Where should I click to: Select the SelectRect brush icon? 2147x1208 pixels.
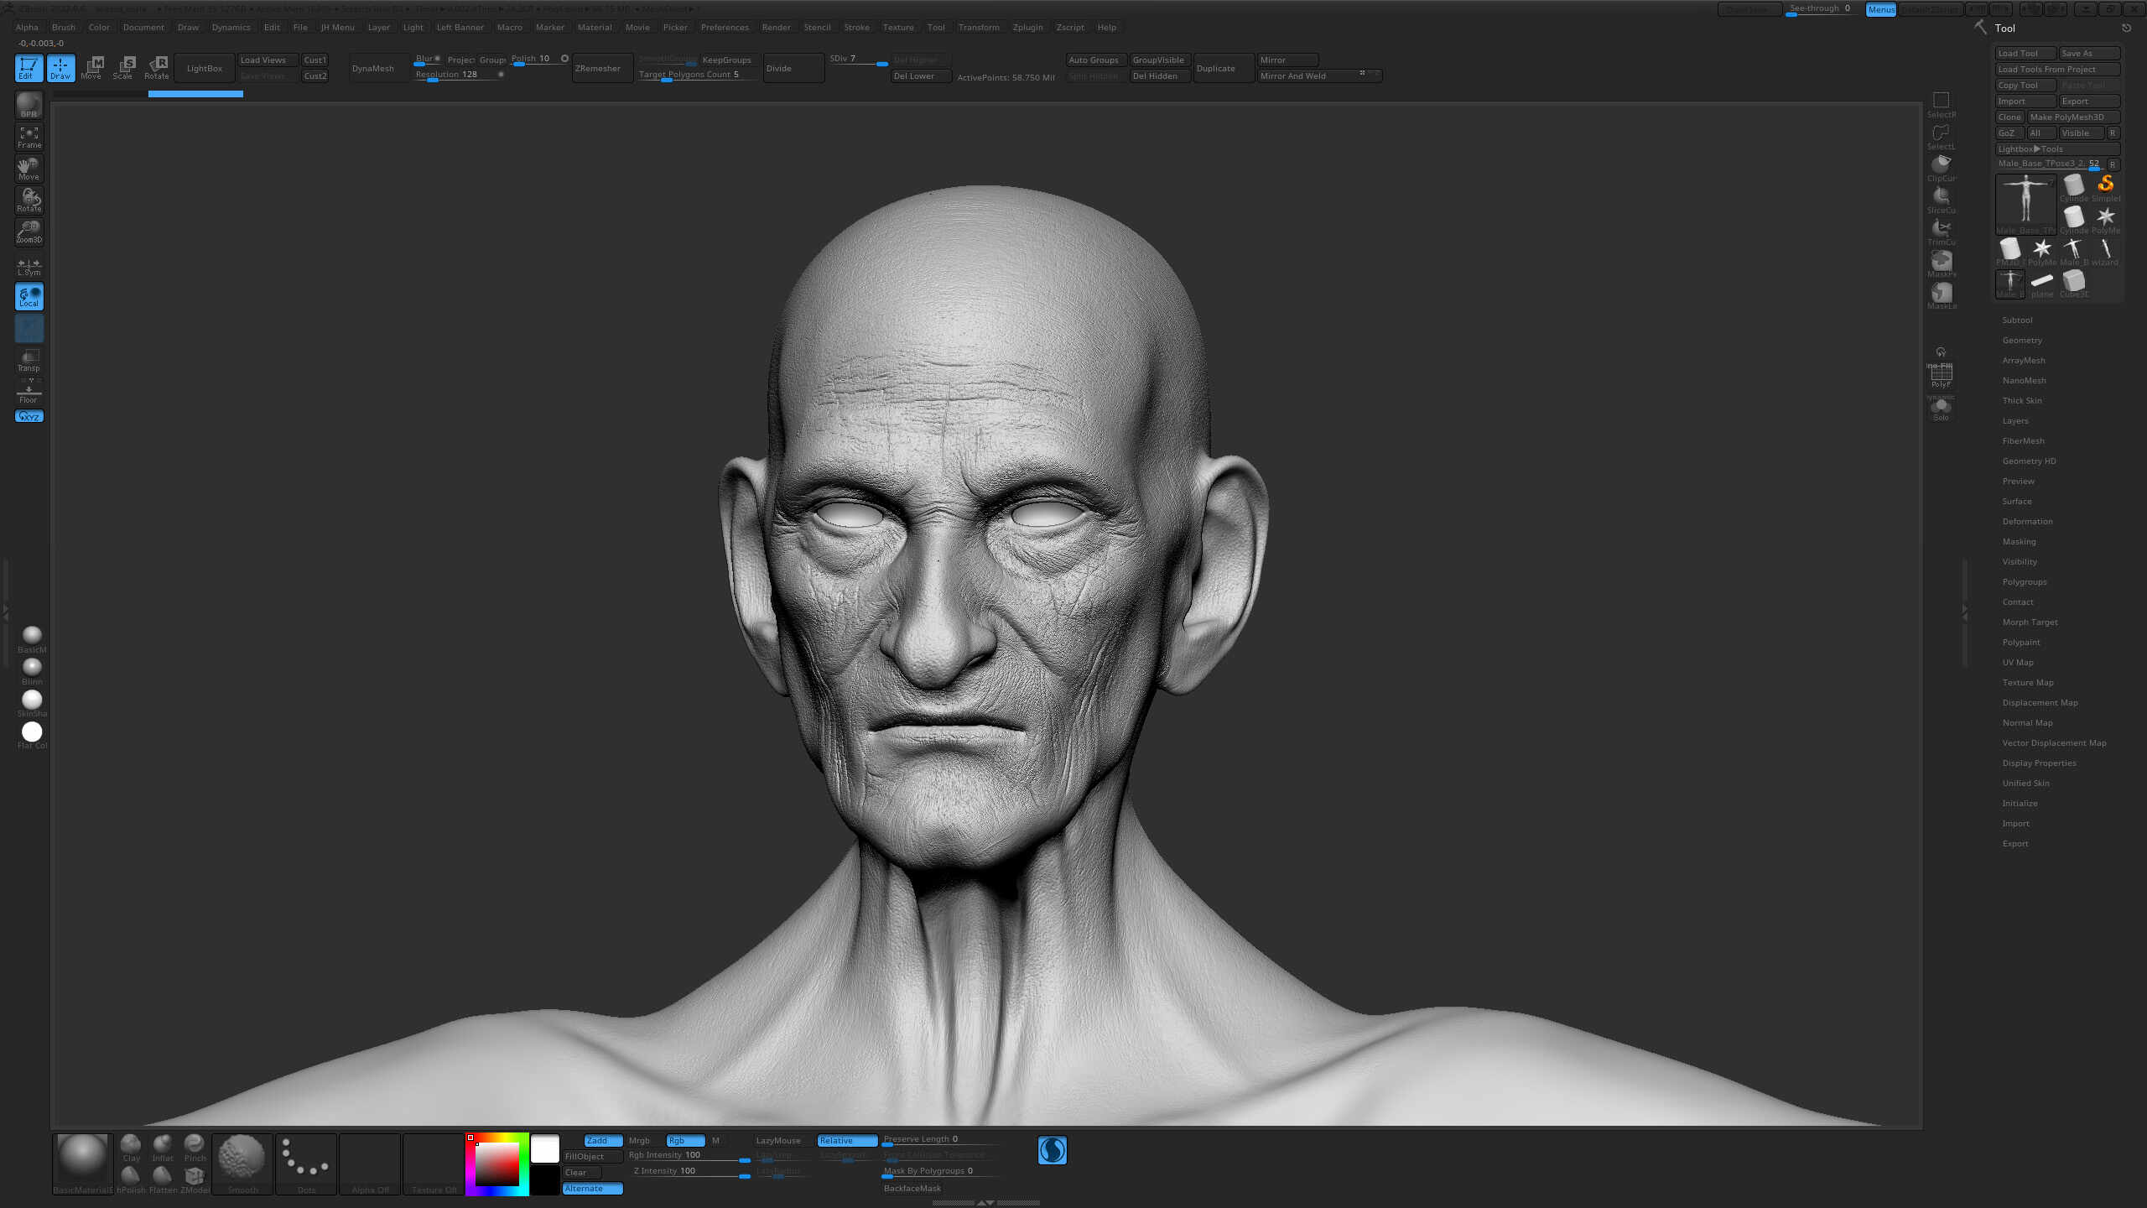[1941, 105]
